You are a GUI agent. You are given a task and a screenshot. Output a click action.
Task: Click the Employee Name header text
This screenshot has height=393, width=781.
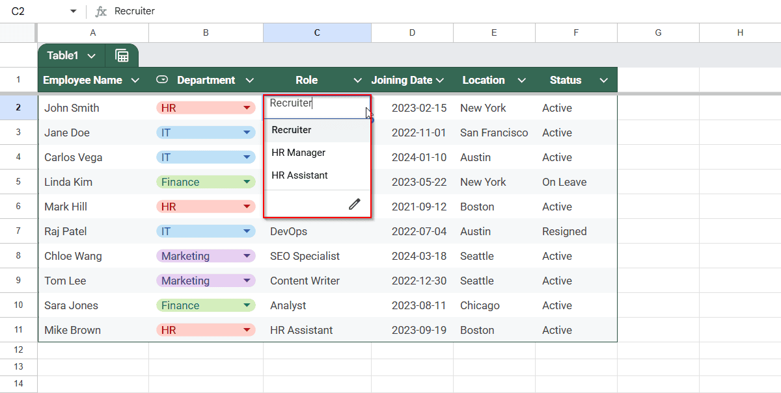(x=83, y=81)
